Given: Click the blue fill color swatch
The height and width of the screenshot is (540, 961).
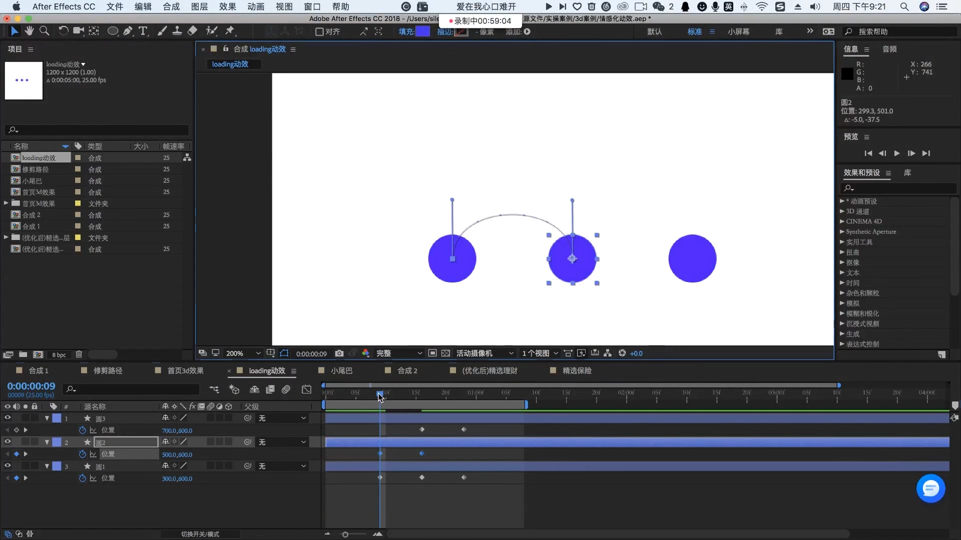Looking at the screenshot, I should (423, 31).
